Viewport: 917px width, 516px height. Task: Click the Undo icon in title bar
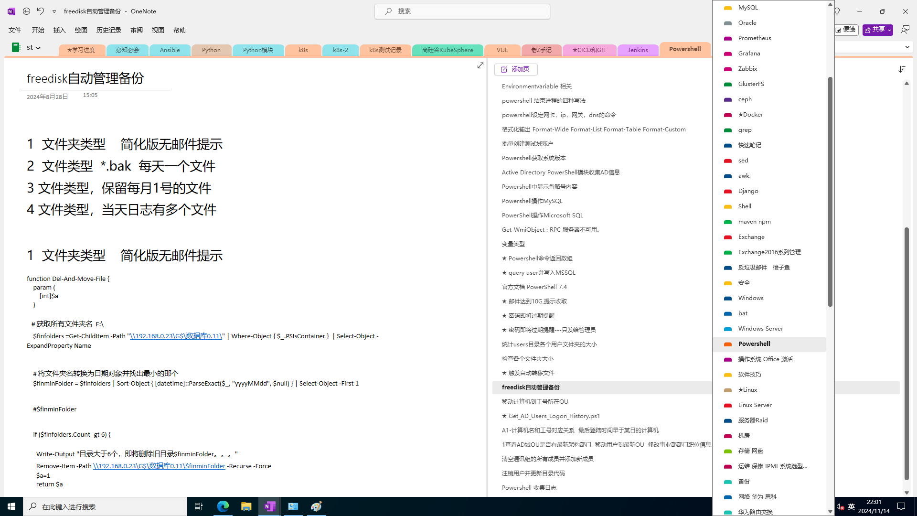(41, 11)
